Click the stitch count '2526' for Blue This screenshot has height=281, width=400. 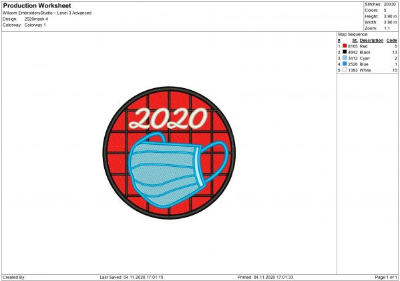click(x=353, y=64)
